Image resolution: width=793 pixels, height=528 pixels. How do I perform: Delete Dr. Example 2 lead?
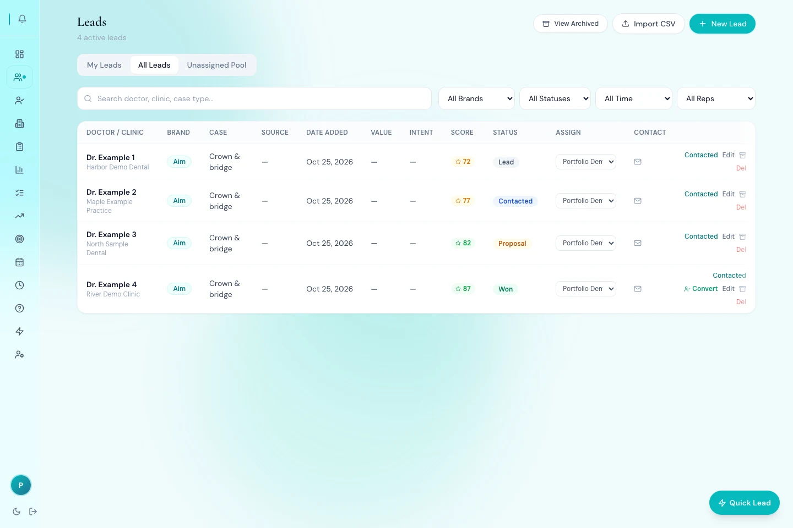click(x=741, y=207)
